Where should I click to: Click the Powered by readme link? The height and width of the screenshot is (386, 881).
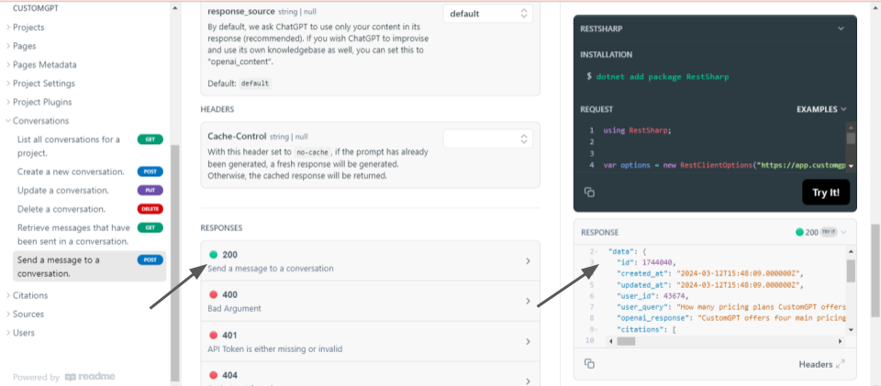click(64, 377)
